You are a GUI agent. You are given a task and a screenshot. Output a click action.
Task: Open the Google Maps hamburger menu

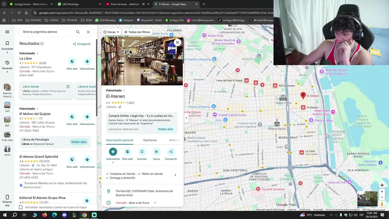pos(7,32)
